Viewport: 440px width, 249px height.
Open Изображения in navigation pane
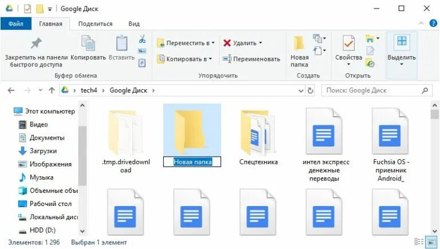tap(45, 164)
